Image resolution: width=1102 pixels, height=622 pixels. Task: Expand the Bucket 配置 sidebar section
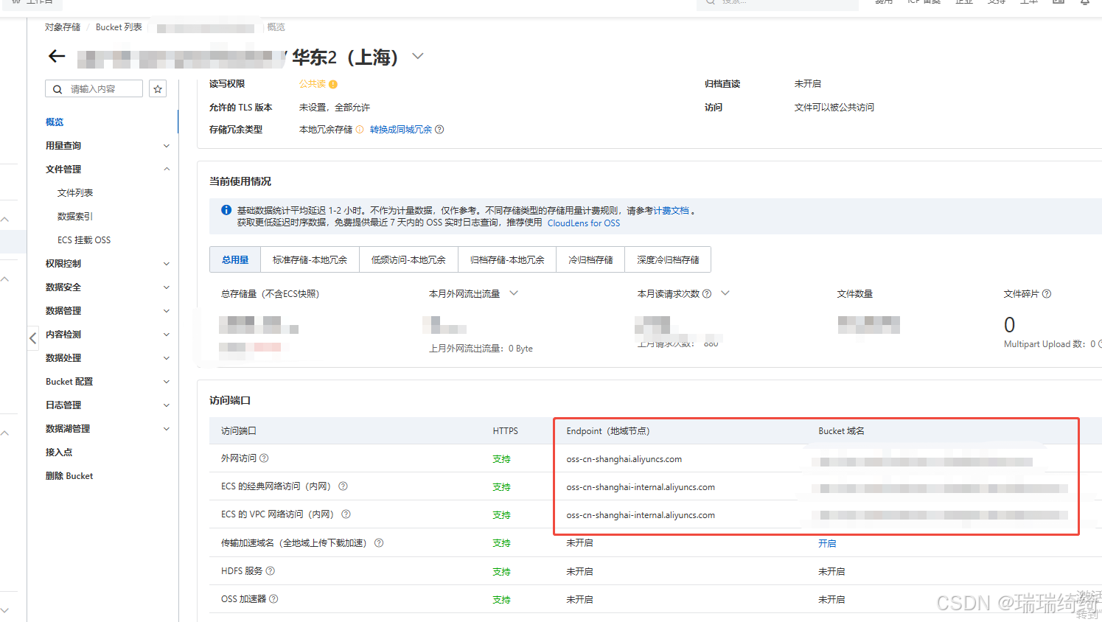(167, 382)
